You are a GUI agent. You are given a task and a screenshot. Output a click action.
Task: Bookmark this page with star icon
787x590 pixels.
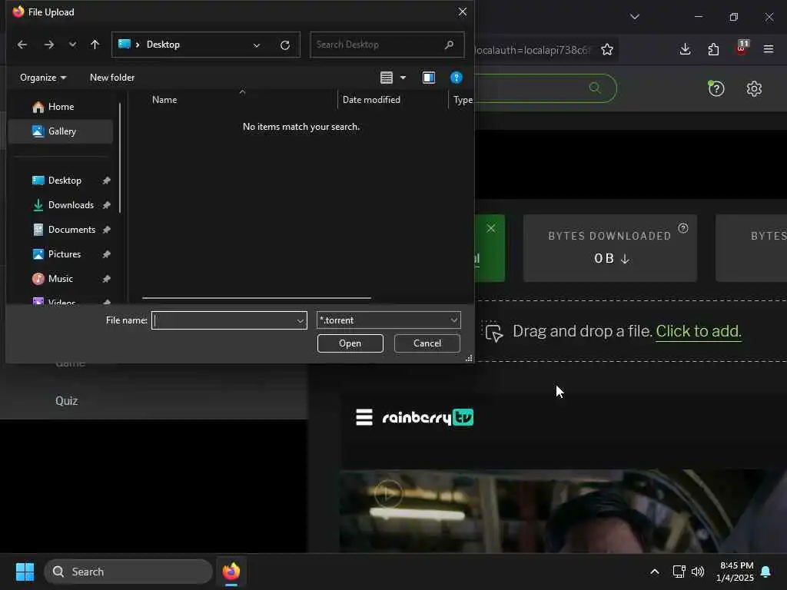point(607,50)
